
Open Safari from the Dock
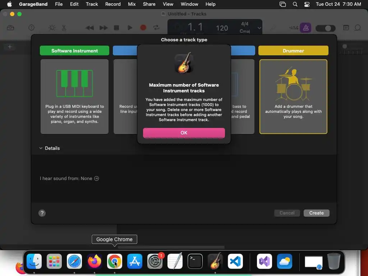coord(74,261)
